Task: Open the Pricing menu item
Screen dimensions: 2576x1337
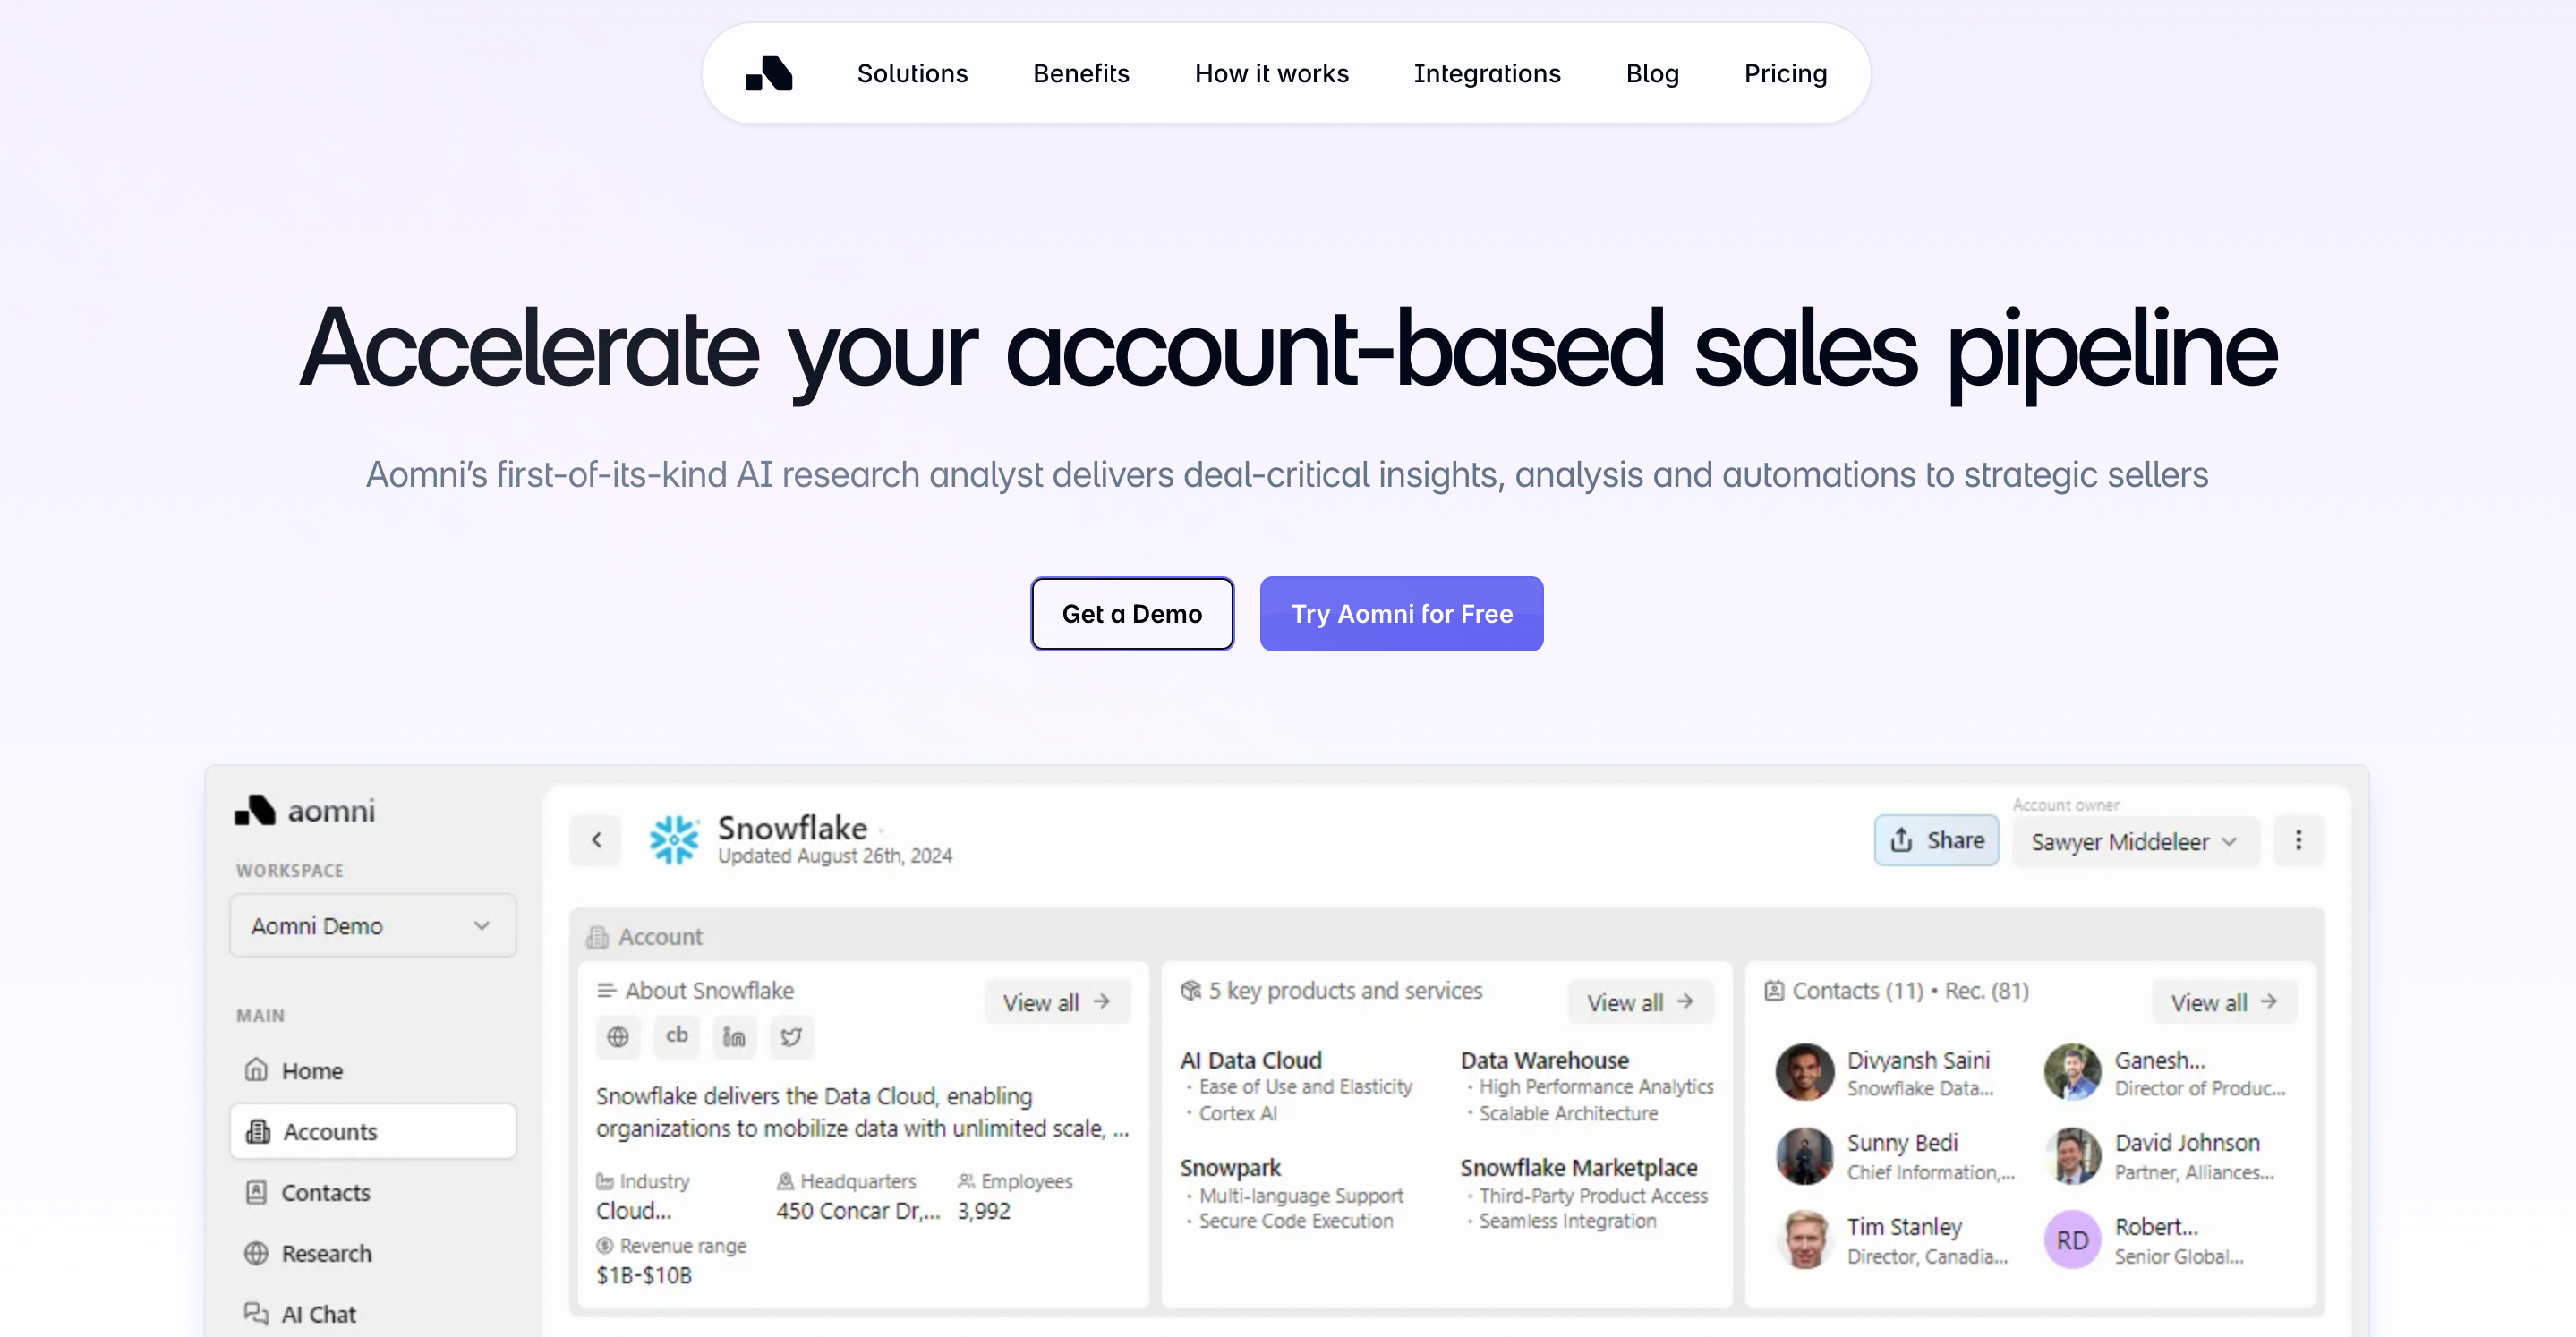Action: point(1786,73)
